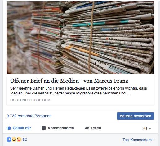
Task: Open headline Offener Brief an die Medien
Action: pos(69,81)
